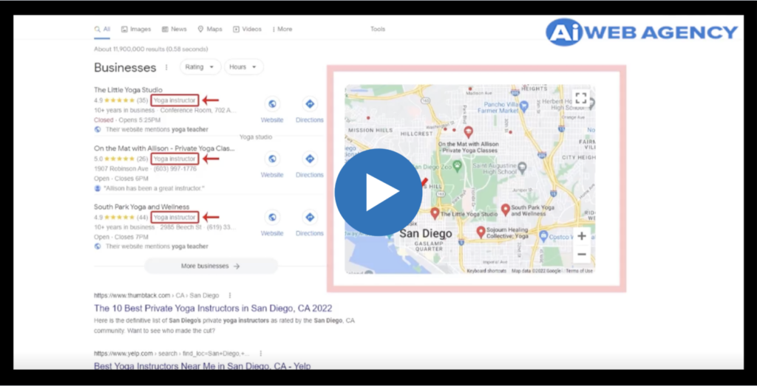The width and height of the screenshot is (757, 386).
Task: Expand map to fullscreen view
Action: 581,97
